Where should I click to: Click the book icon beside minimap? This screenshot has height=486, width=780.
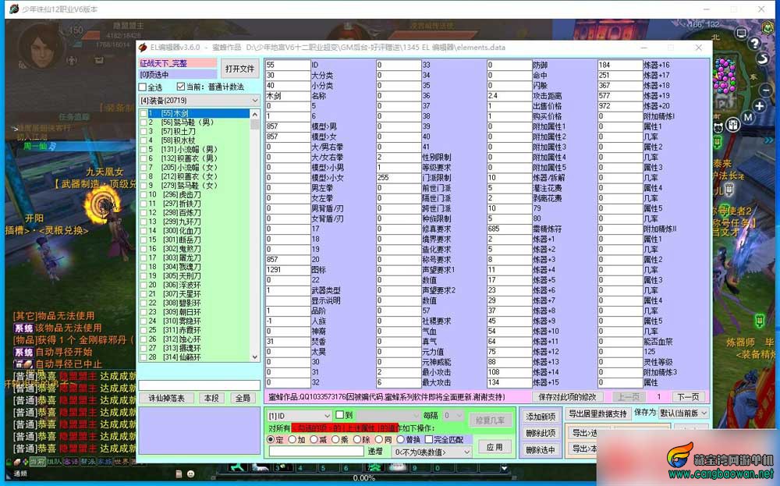pos(732,125)
